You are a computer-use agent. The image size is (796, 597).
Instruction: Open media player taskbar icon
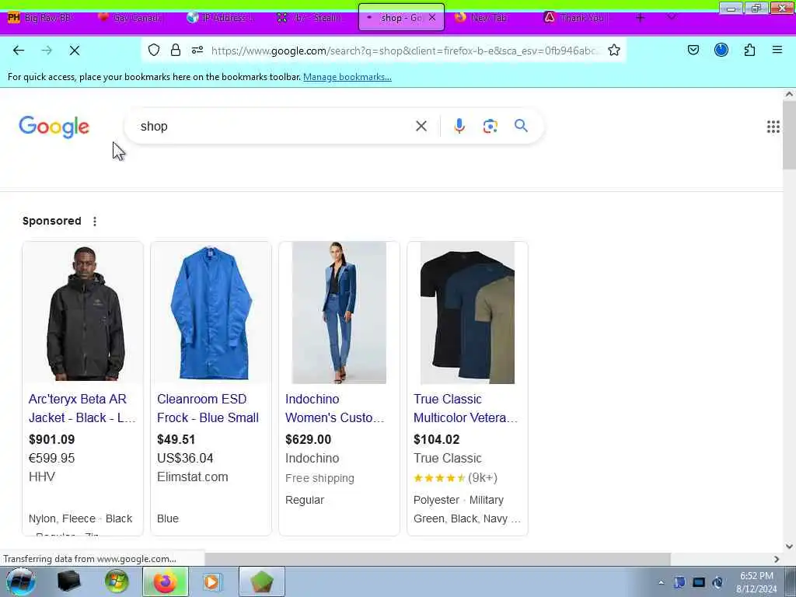[x=211, y=581]
